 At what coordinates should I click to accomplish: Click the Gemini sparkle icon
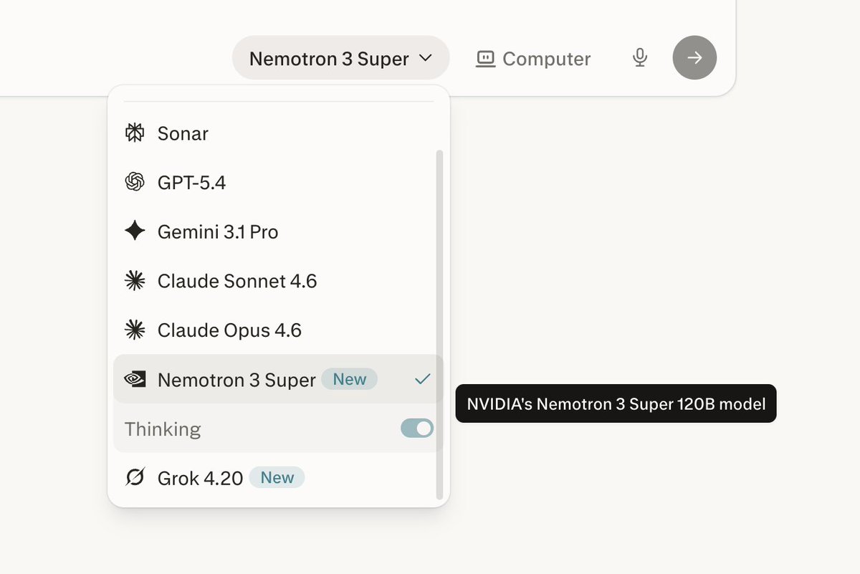point(134,231)
